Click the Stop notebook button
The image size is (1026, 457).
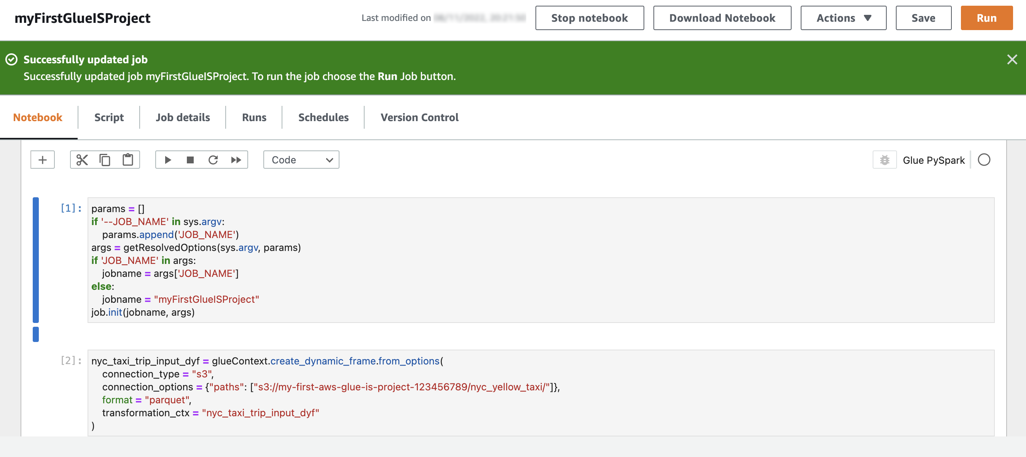click(589, 18)
